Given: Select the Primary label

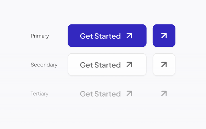Looking at the screenshot, I should tap(40, 36).
